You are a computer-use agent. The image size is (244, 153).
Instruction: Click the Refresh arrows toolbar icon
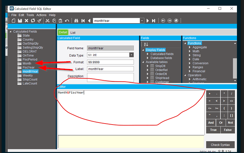coord(33,21)
